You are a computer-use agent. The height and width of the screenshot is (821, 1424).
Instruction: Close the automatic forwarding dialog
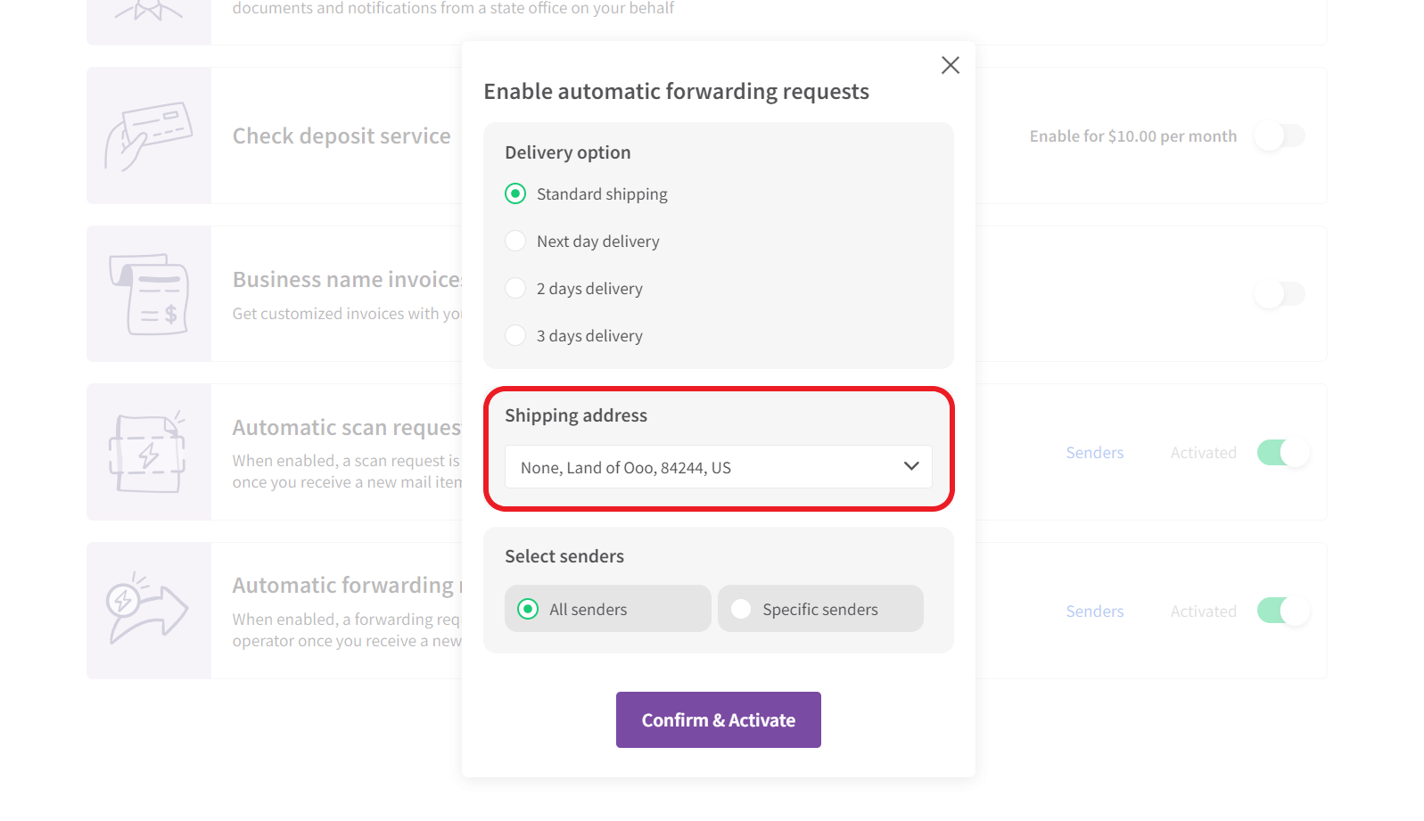pos(951,65)
